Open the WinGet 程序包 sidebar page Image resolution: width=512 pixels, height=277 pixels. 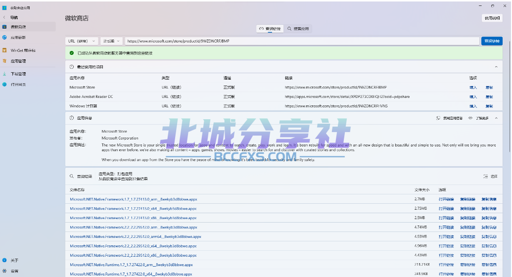28,50
